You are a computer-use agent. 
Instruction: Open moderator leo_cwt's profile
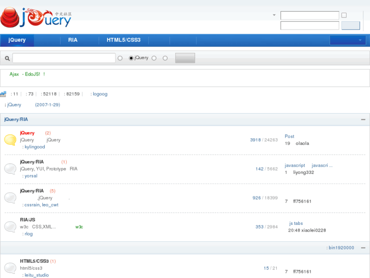tap(50, 205)
